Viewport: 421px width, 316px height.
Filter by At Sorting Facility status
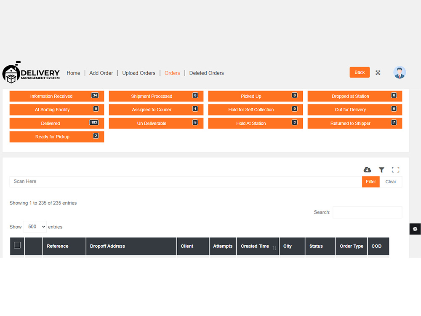[x=57, y=110]
